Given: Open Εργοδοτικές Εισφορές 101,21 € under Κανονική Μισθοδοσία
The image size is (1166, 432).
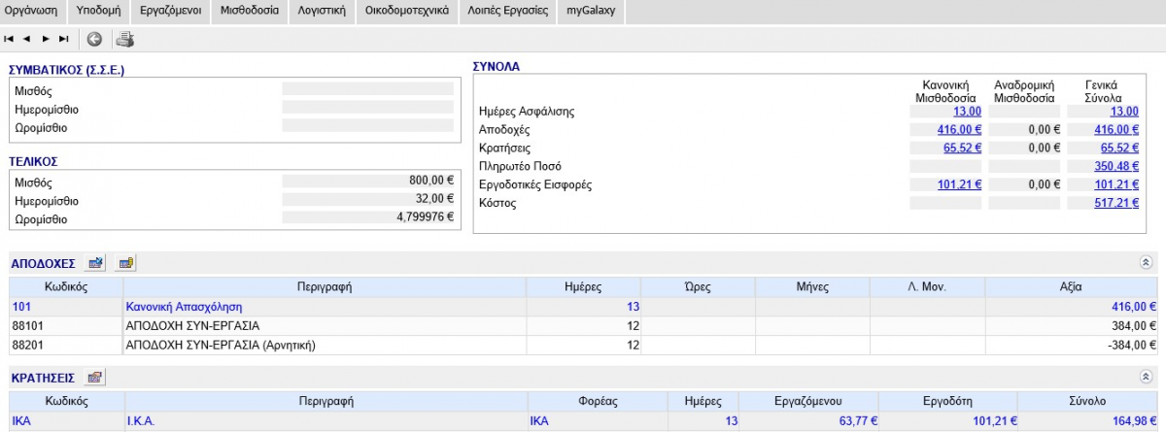Looking at the screenshot, I should (959, 185).
